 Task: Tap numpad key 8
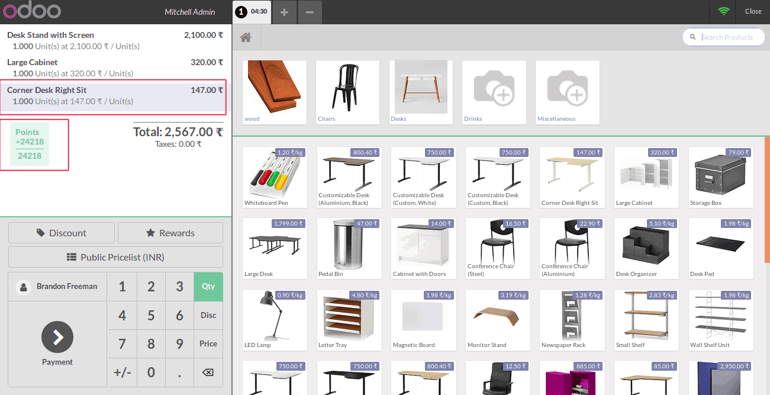(151, 343)
